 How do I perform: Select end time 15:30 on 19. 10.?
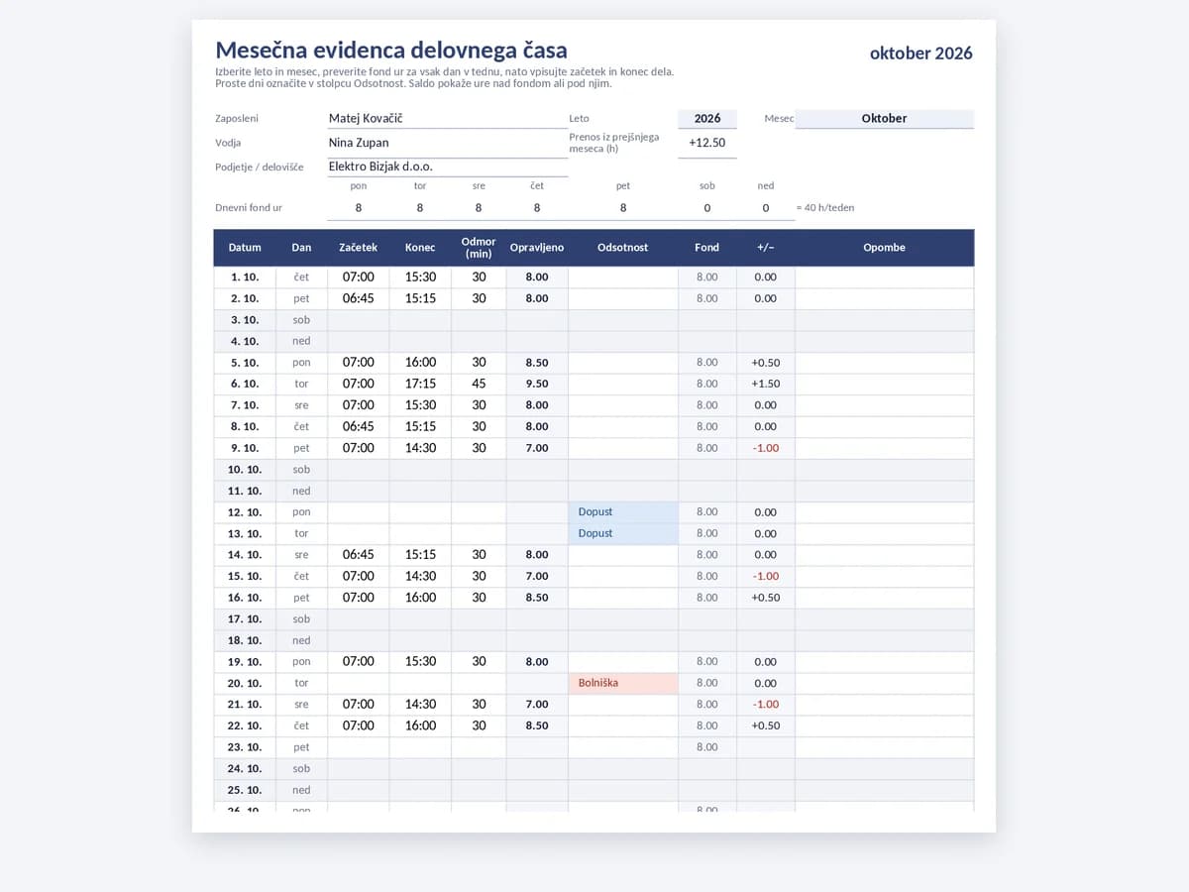(420, 662)
